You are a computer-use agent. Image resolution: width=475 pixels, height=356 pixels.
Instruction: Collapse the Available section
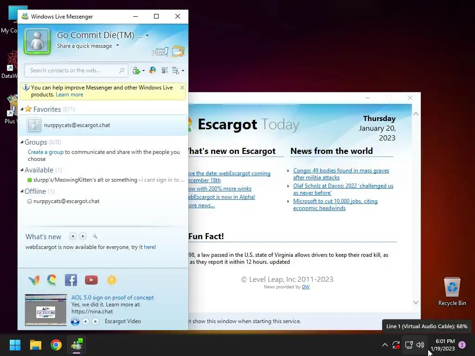(22, 170)
